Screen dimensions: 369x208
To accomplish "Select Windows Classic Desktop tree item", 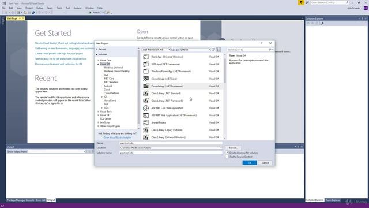I will [116, 71].
